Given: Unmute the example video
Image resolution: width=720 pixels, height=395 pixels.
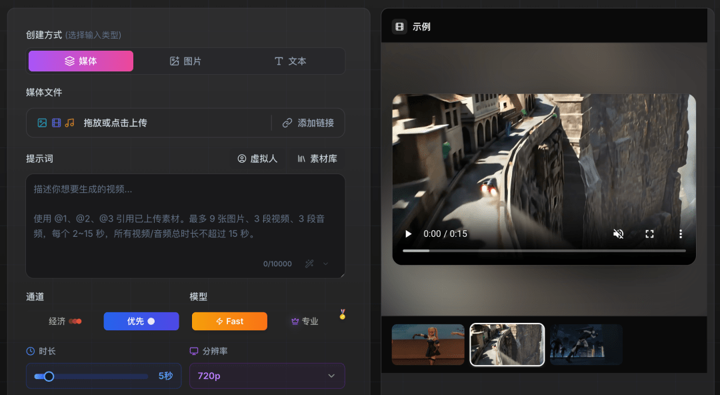Looking at the screenshot, I should click(618, 234).
